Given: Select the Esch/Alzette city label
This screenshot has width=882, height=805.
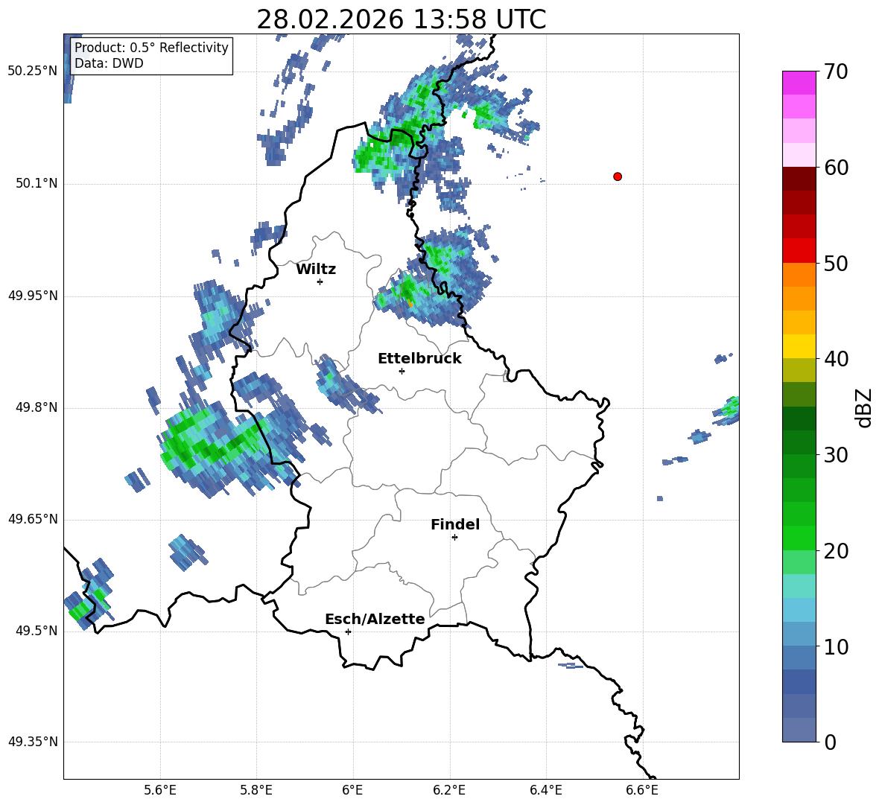Looking at the screenshot, I should coord(375,619).
